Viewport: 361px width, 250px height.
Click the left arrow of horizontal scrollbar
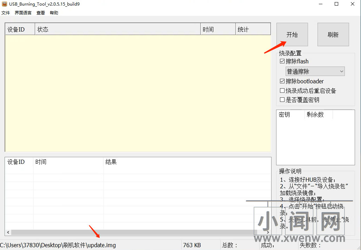pos(8,232)
